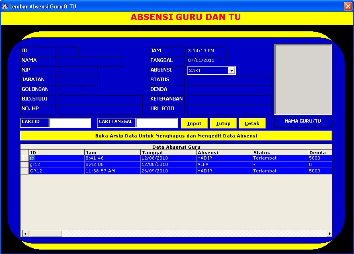The height and width of the screenshot is (254, 354).
Task: Click the Absensi column header
Action: [224, 152]
